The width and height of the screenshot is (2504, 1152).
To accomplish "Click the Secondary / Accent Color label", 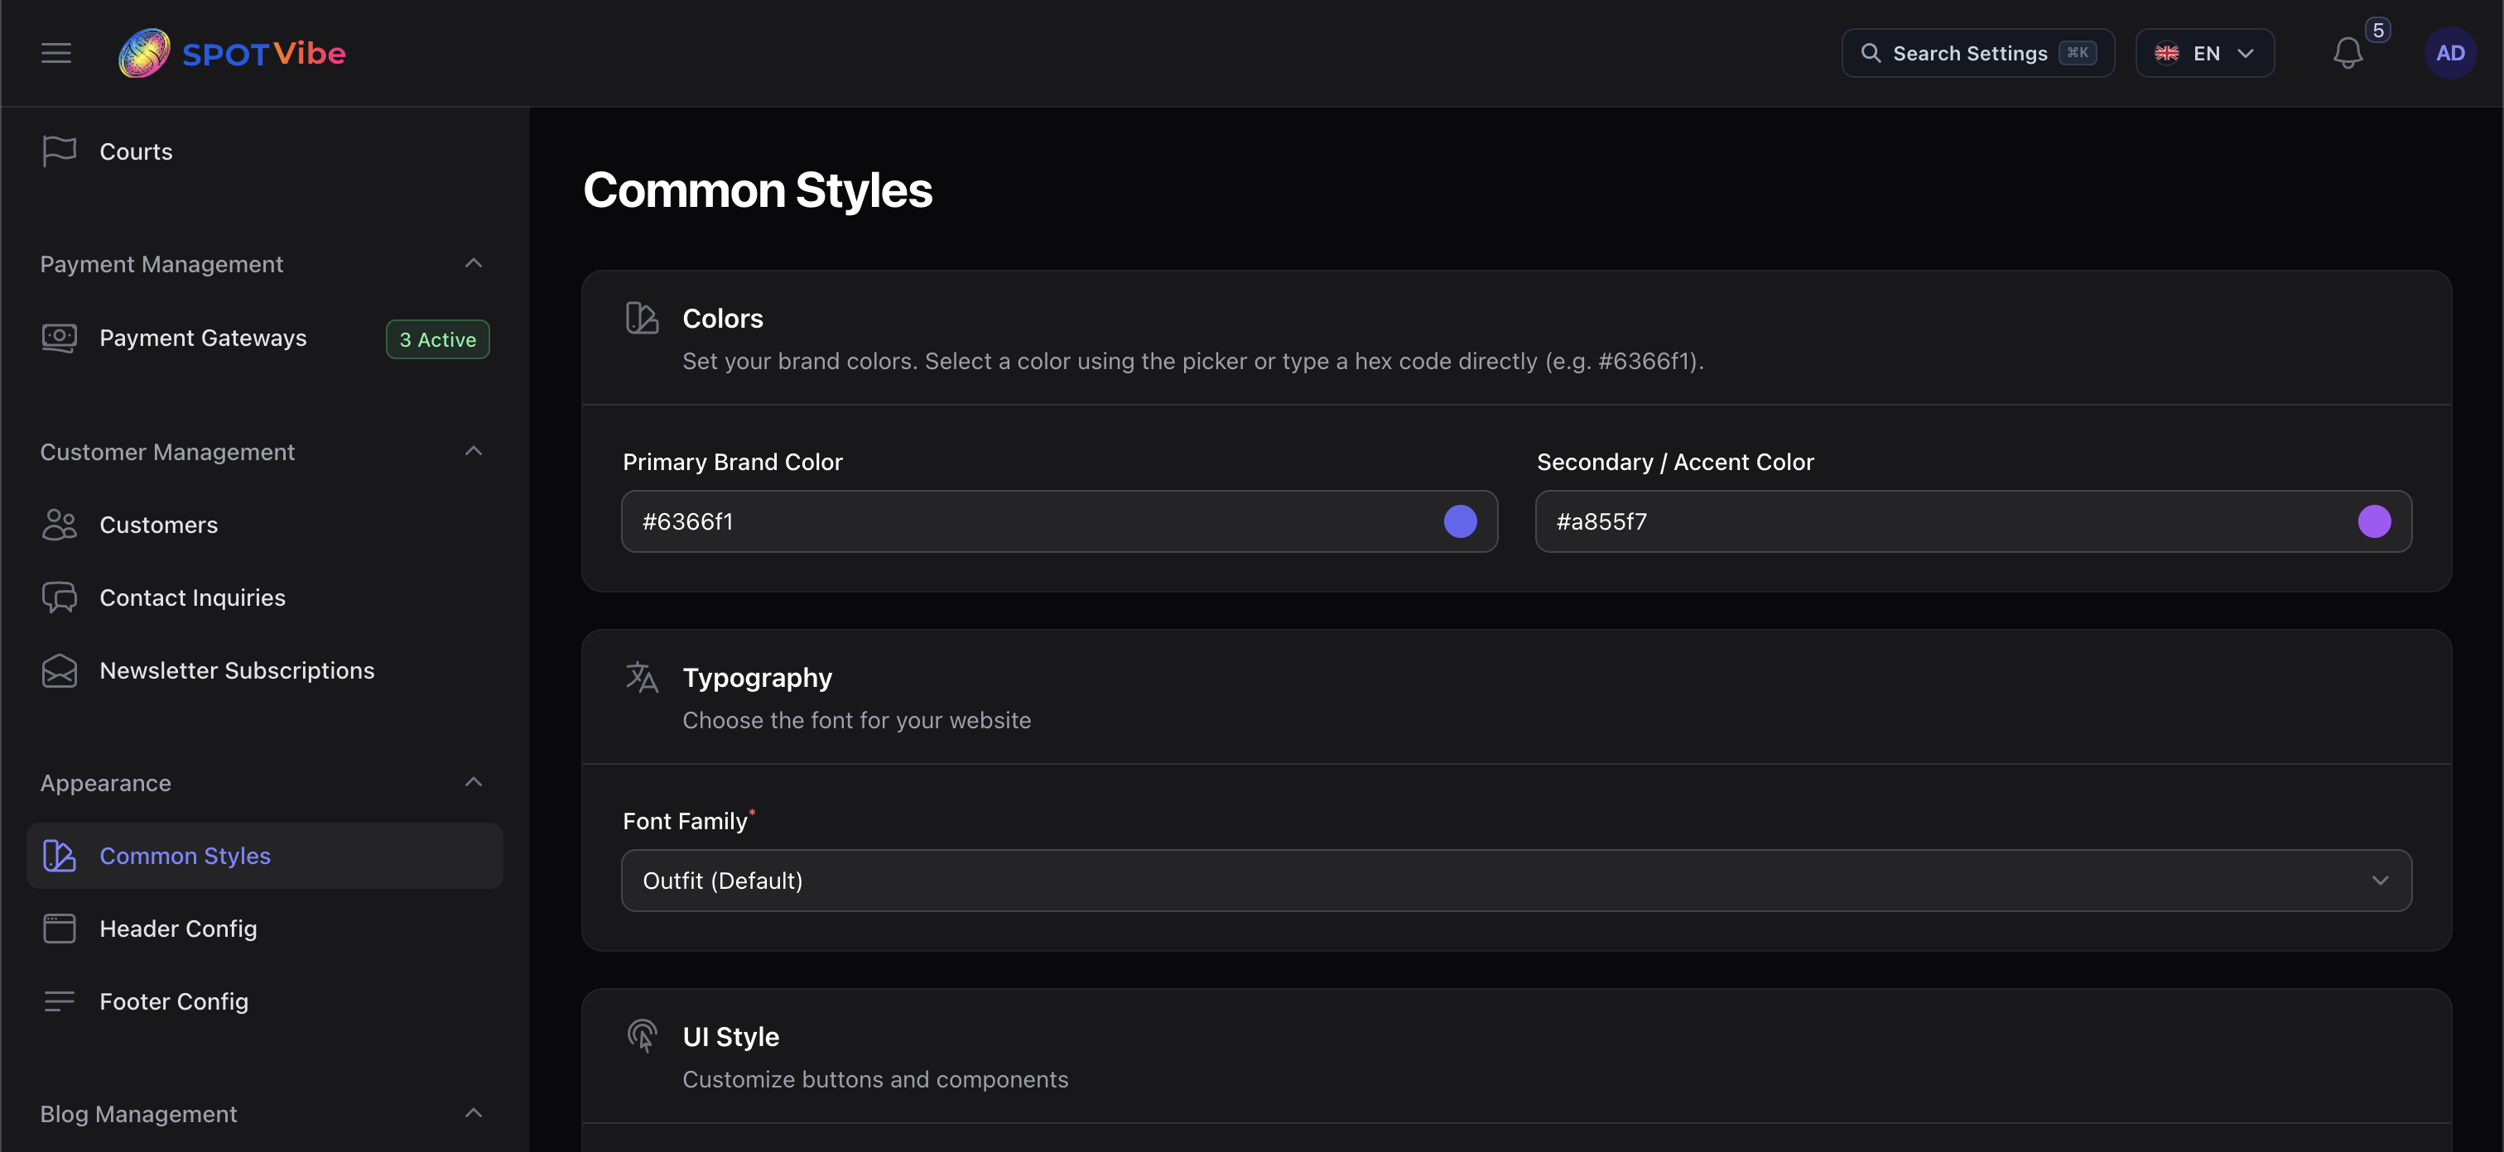I will [x=1675, y=463].
